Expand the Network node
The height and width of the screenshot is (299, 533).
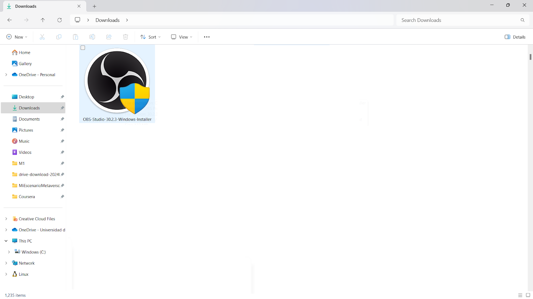[6, 263]
